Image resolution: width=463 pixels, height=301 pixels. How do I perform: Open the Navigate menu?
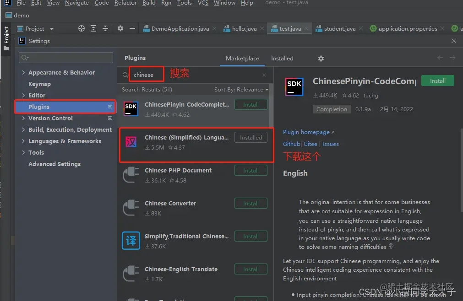(x=77, y=3)
